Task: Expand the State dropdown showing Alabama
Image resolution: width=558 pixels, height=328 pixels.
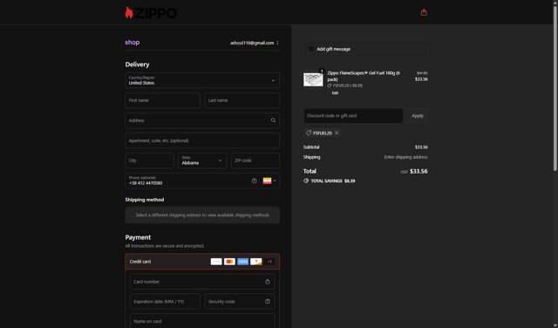Action: click(x=202, y=161)
